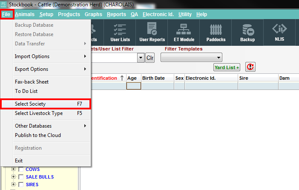Sort by the Birth Date column header
Image resolution: width=299 pixels, height=190 pixels.
point(158,78)
